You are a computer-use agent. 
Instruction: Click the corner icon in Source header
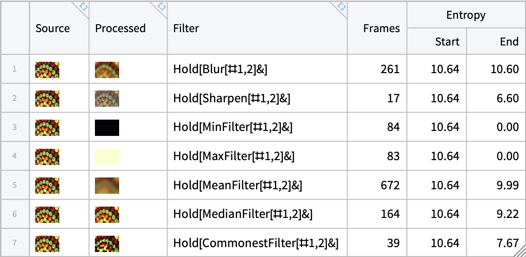(83, 6)
